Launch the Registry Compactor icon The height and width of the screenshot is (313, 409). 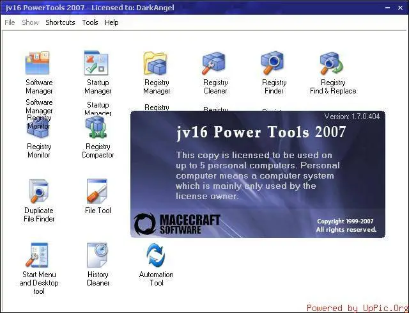pyautogui.click(x=96, y=127)
